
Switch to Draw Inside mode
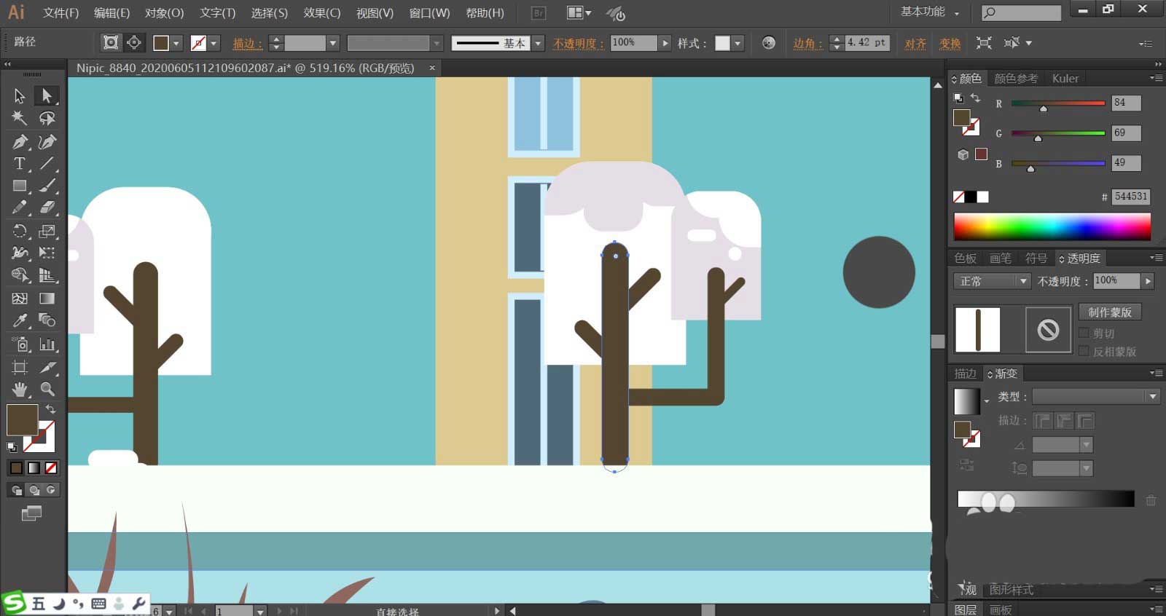50,490
